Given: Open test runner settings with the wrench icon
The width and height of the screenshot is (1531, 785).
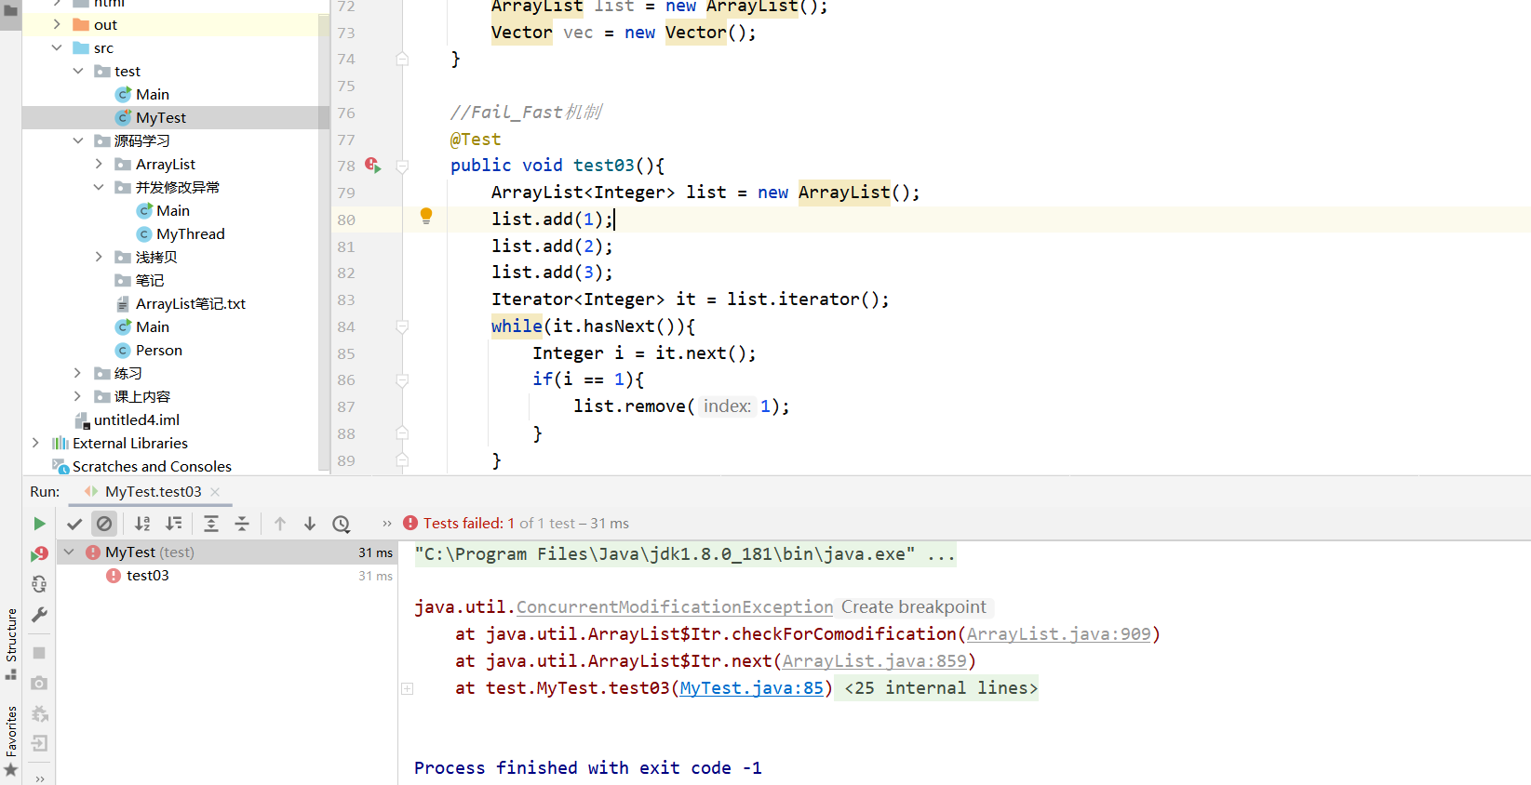Looking at the screenshot, I should (x=39, y=615).
